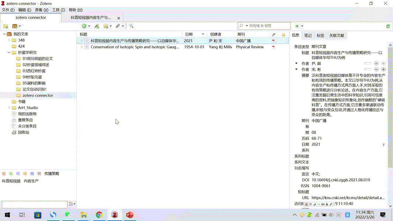Open Task View in taskbar

click(22, 215)
